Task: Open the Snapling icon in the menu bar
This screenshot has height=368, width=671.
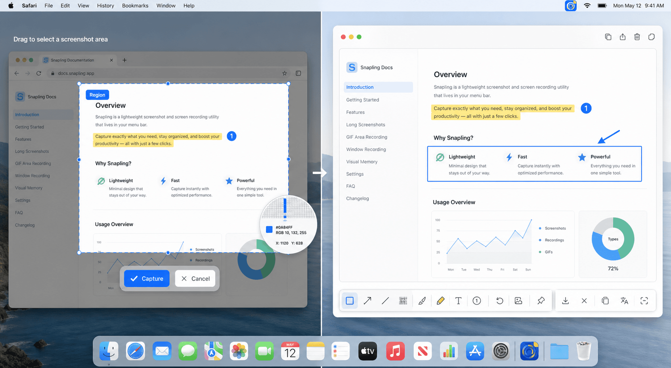Action: [x=571, y=6]
